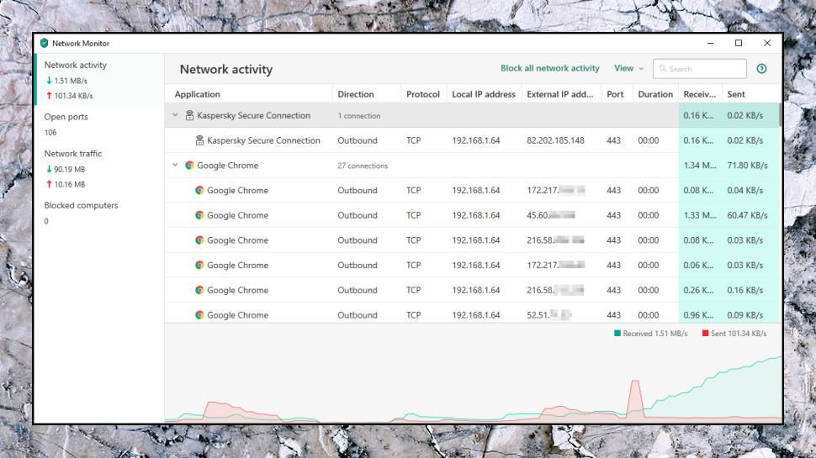
Task: Sort by the Received column header
Action: point(699,94)
